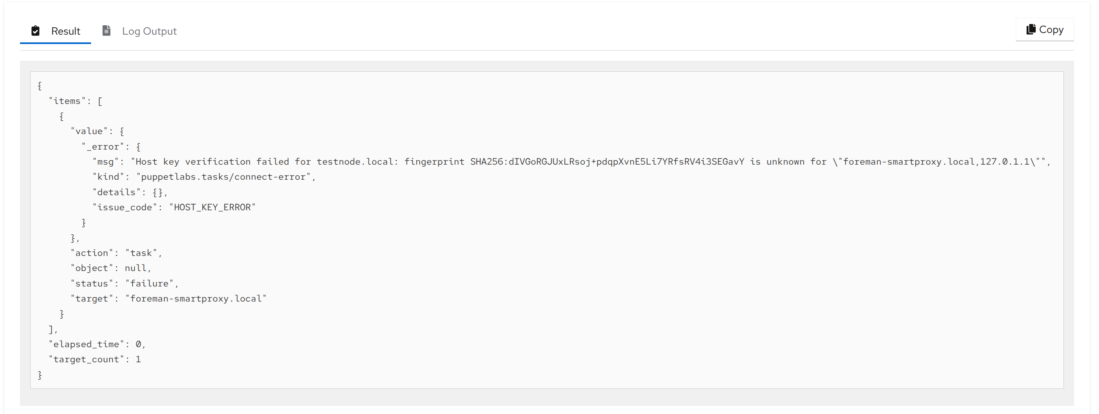This screenshot has width=1099, height=414.
Task: Open the Log Output tab
Action: [x=149, y=31]
